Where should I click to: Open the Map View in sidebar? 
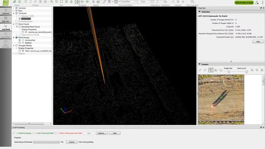(5, 19)
